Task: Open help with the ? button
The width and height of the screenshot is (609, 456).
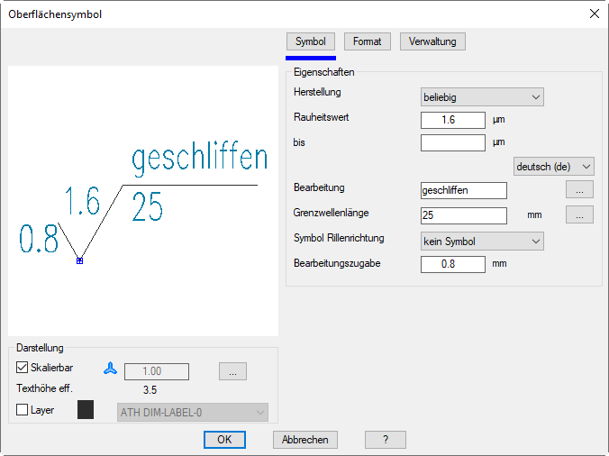Action: [x=385, y=440]
